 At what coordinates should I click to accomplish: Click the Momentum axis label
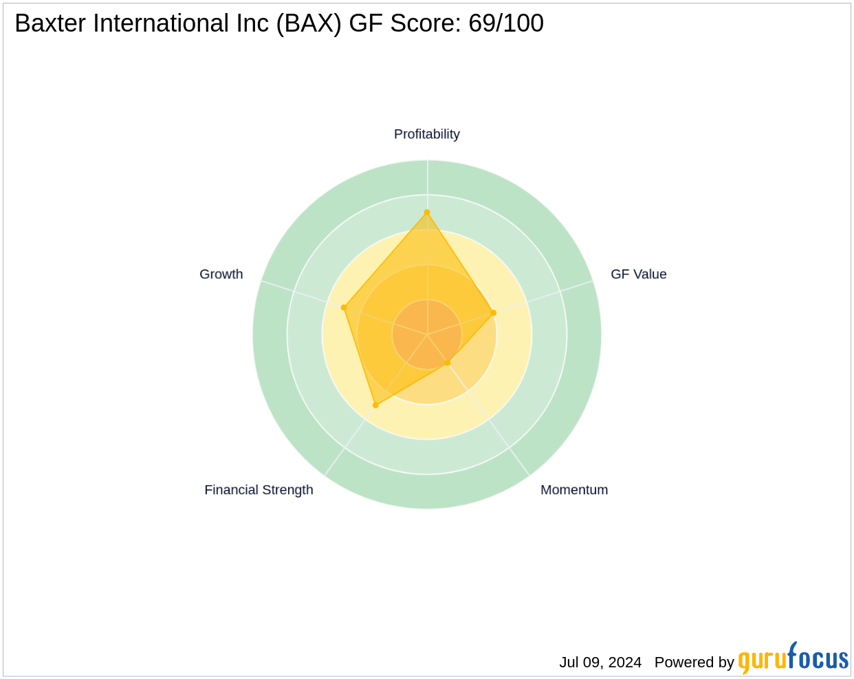(574, 490)
